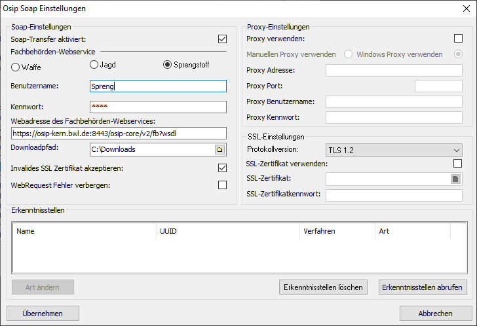Sort the list by the UUID column header
The height and width of the screenshot is (326, 477).
click(227, 231)
